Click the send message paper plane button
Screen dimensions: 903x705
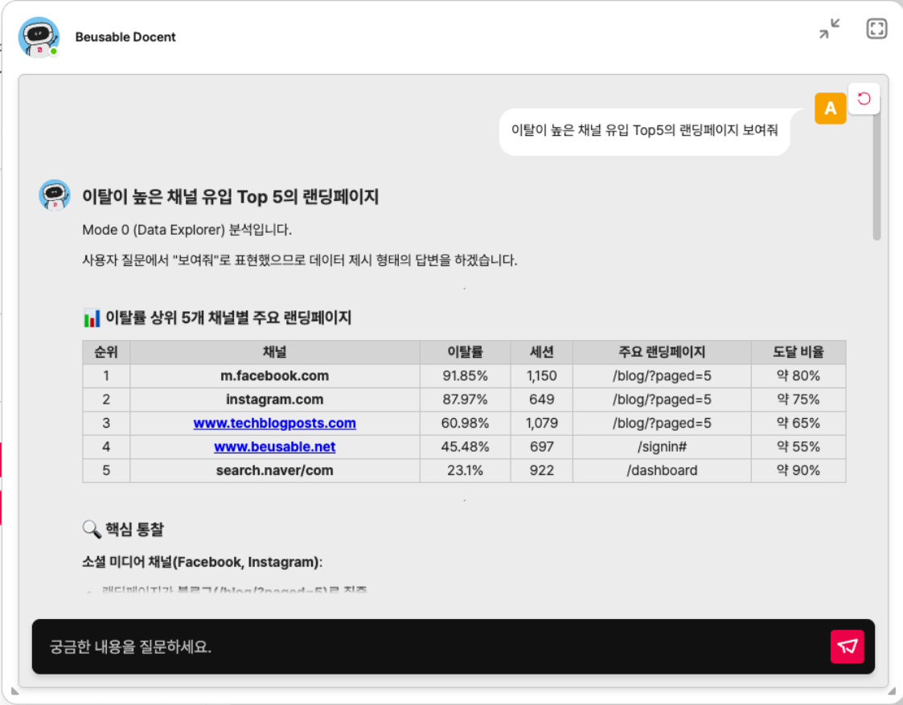[x=847, y=646]
